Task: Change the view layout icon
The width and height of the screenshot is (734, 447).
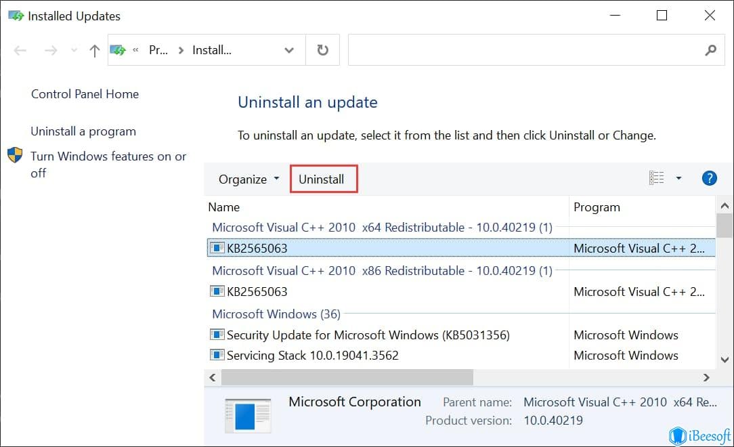Action: pos(656,178)
